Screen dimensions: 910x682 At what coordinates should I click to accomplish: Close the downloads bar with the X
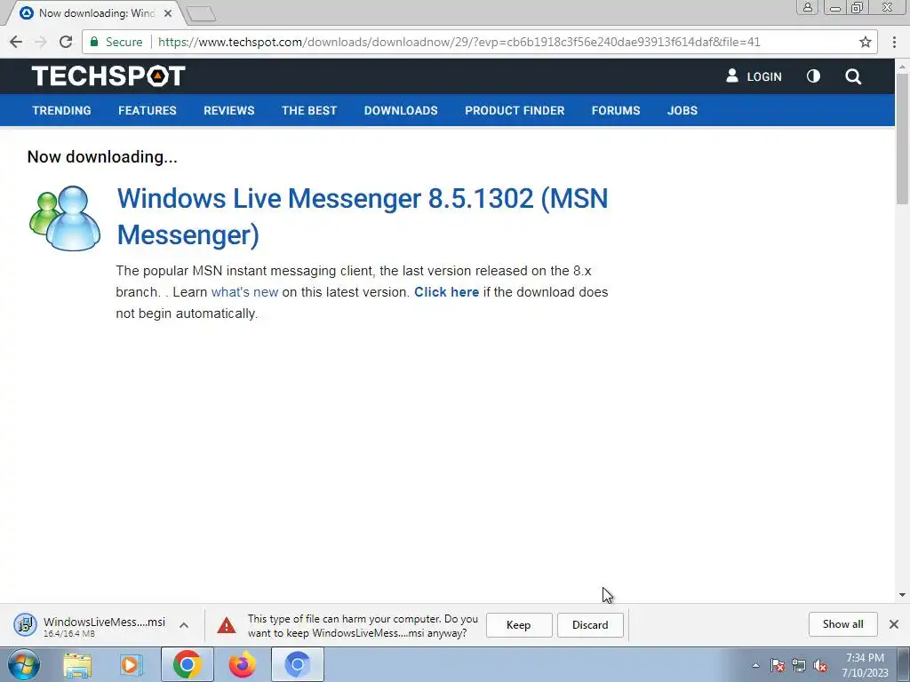coord(894,624)
